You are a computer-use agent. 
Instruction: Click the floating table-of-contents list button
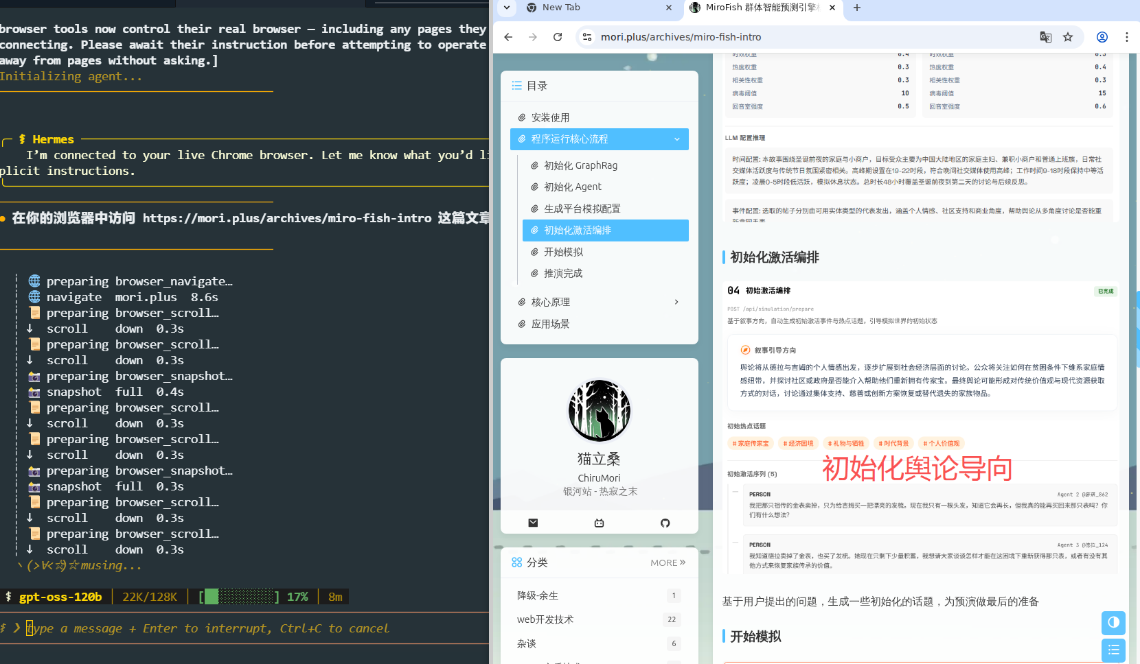coord(1113,650)
